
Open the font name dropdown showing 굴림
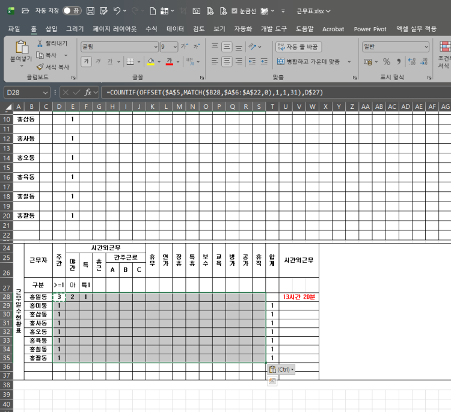[x=118, y=46]
